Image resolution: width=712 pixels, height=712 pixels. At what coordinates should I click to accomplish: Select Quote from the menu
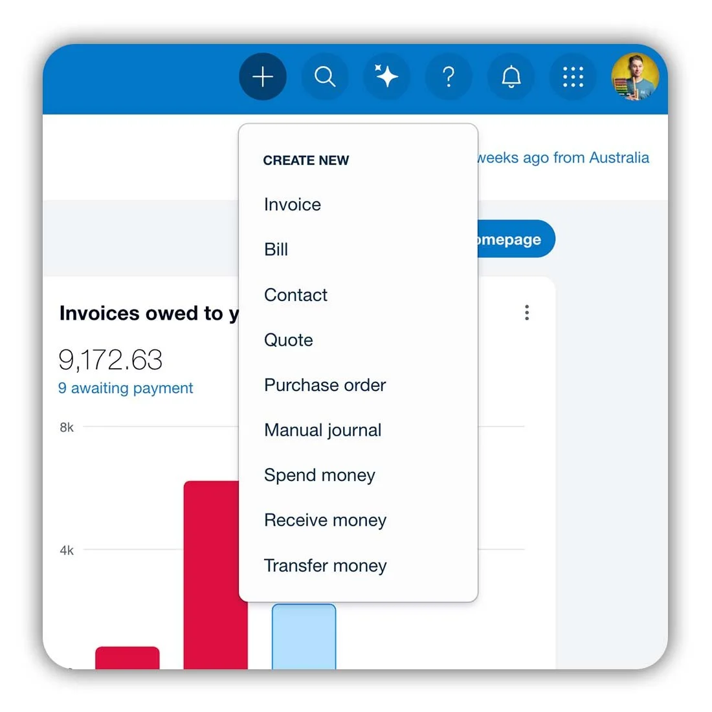pyautogui.click(x=288, y=340)
